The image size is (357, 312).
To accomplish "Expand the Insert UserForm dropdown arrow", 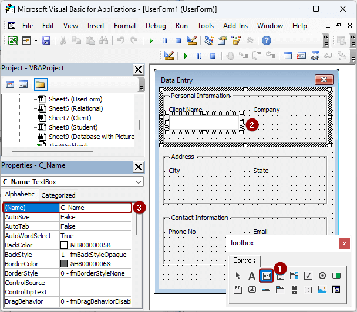I will (36, 40).
